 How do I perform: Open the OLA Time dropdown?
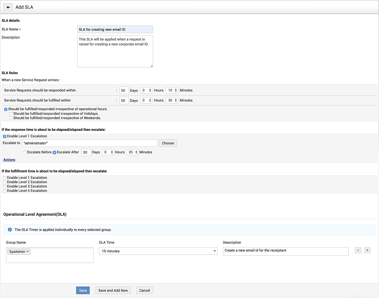point(158,251)
